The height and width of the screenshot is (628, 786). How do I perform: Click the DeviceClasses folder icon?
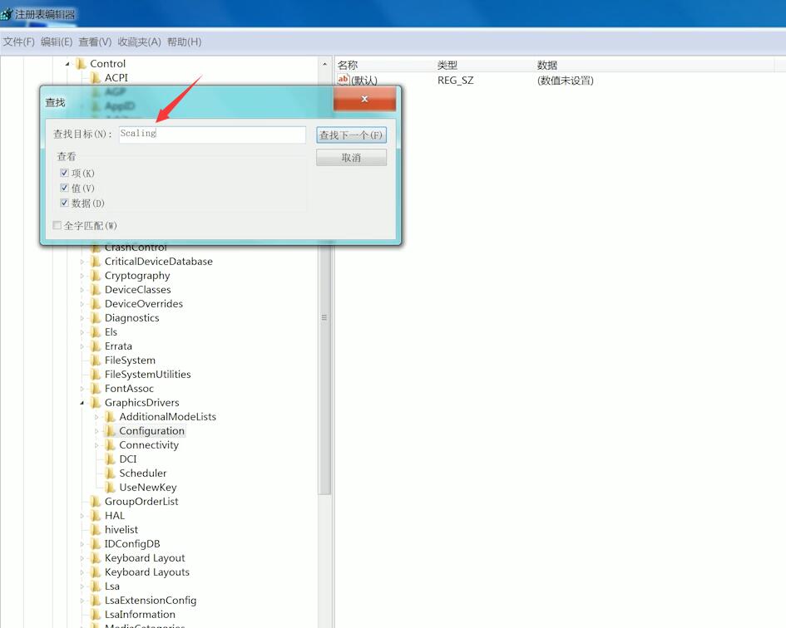point(96,289)
